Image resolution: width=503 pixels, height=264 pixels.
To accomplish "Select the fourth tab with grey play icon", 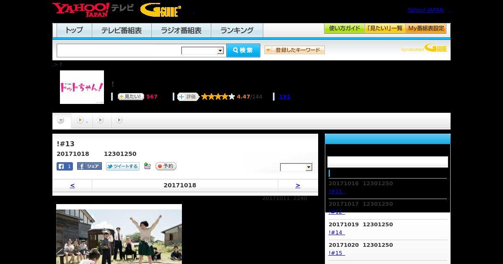I will click(x=119, y=120).
